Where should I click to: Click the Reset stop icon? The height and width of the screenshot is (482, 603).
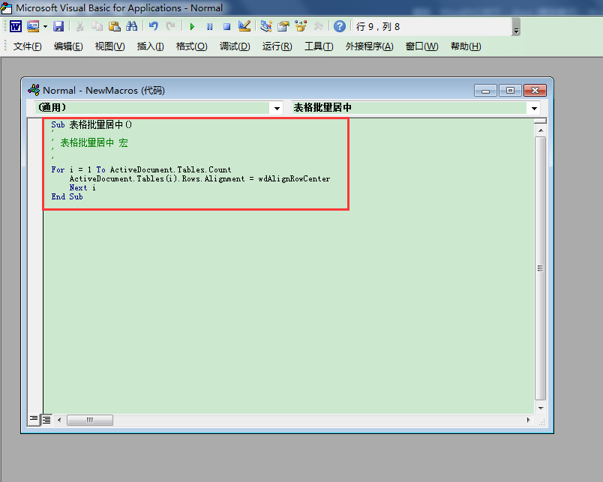coord(226,26)
